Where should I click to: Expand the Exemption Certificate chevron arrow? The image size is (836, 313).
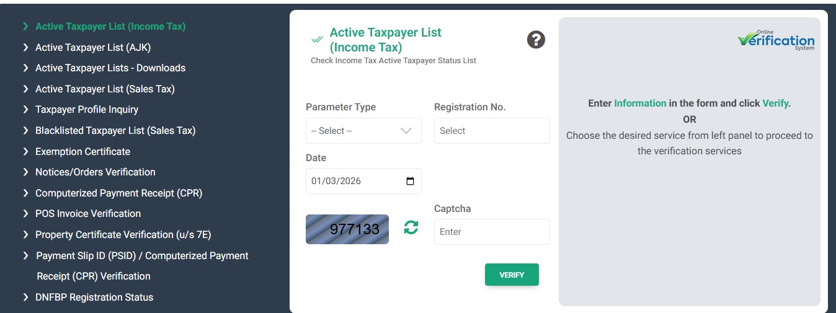coord(25,151)
